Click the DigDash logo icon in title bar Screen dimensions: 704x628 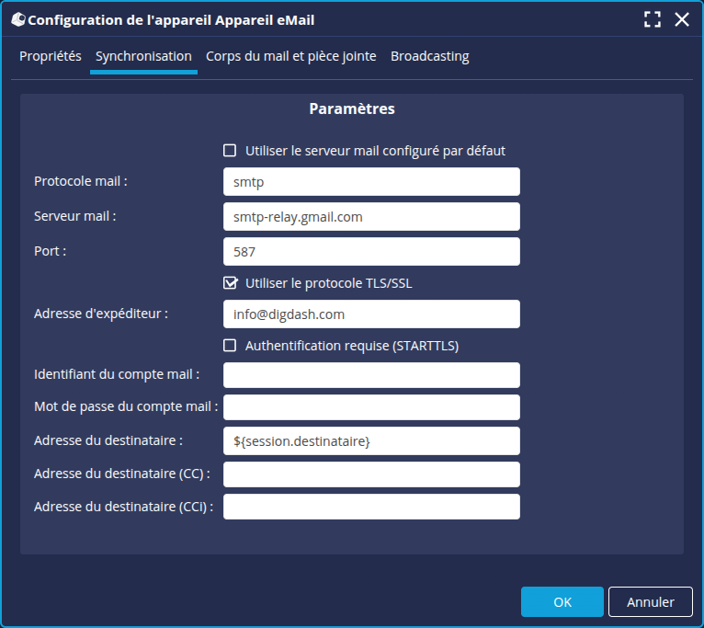(17, 19)
